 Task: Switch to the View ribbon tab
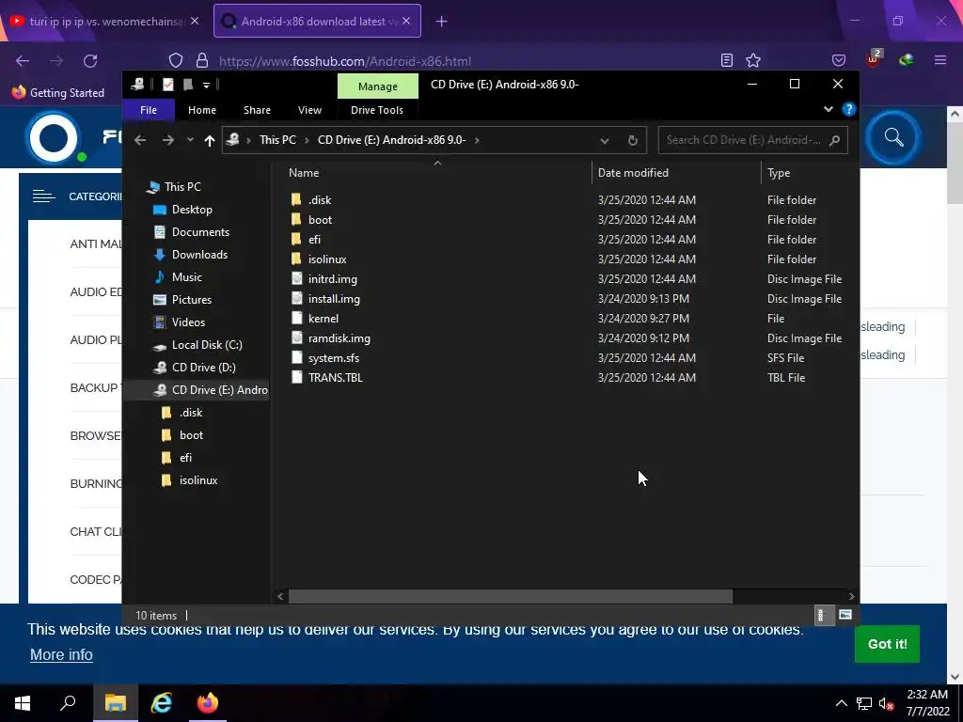pyautogui.click(x=309, y=110)
